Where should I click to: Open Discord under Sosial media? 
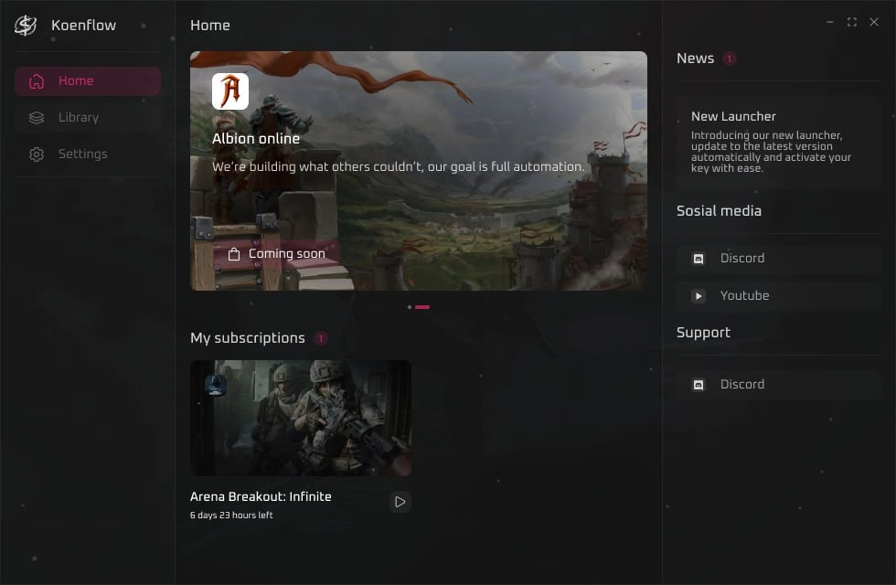tap(778, 258)
